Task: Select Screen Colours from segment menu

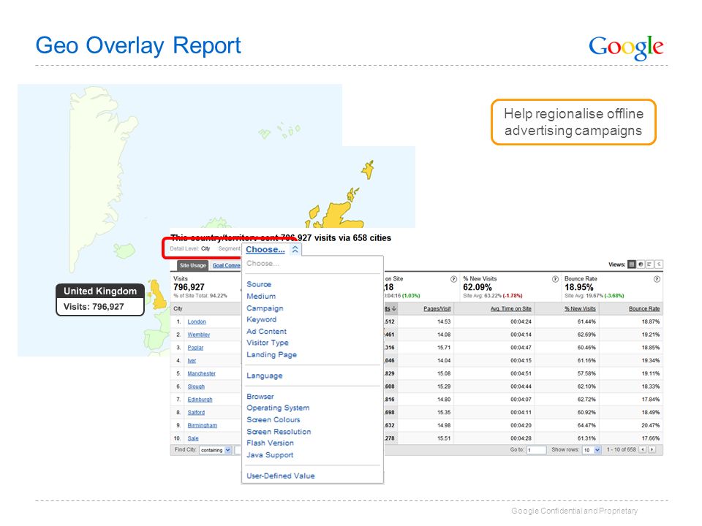Action: point(273,419)
